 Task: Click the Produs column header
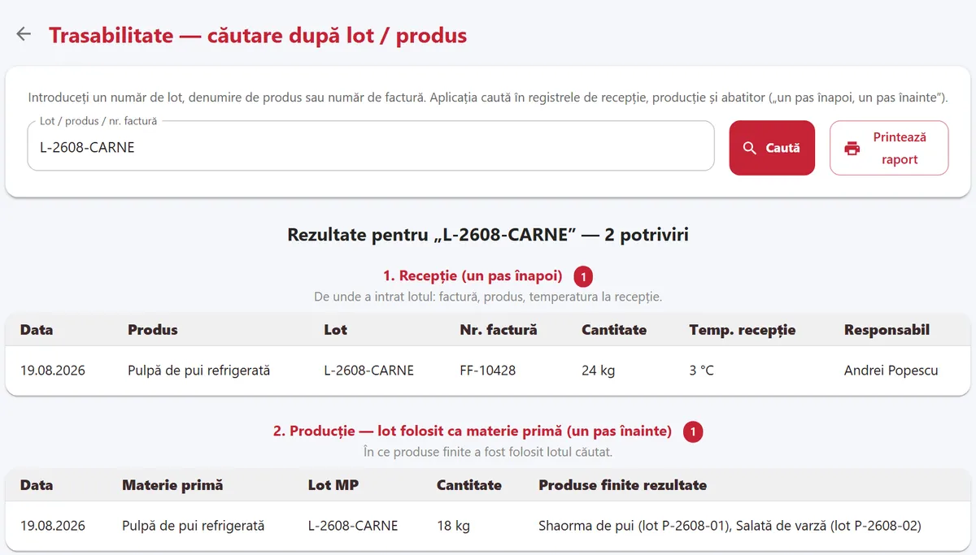(x=153, y=330)
